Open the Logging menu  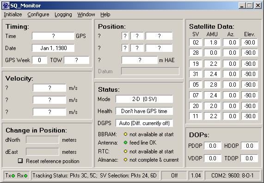point(63,14)
